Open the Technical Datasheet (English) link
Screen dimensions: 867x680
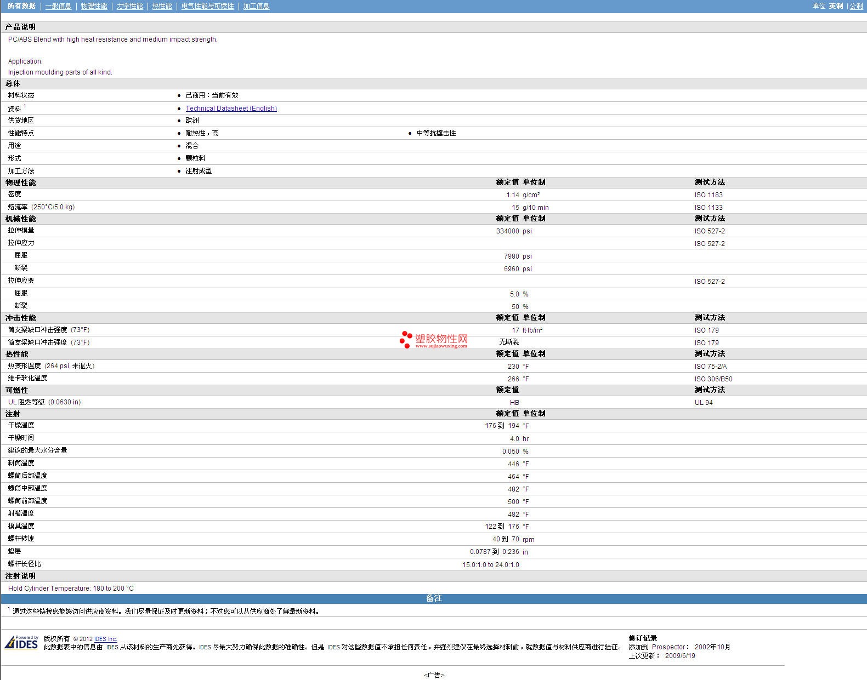231,108
